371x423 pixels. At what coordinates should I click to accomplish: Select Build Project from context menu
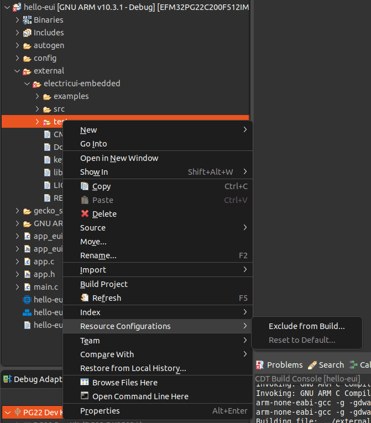104,284
